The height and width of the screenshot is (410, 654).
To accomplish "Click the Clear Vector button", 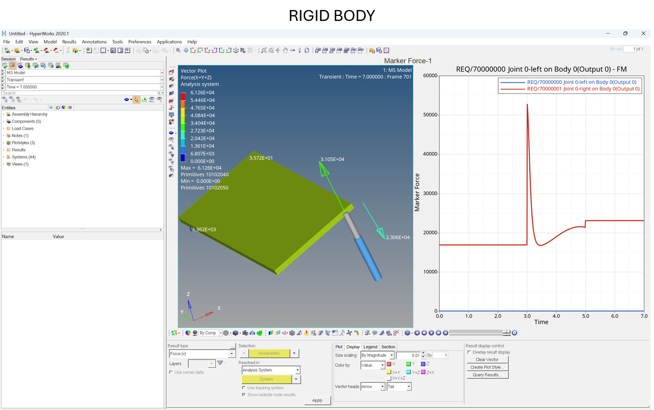I will [487, 360].
